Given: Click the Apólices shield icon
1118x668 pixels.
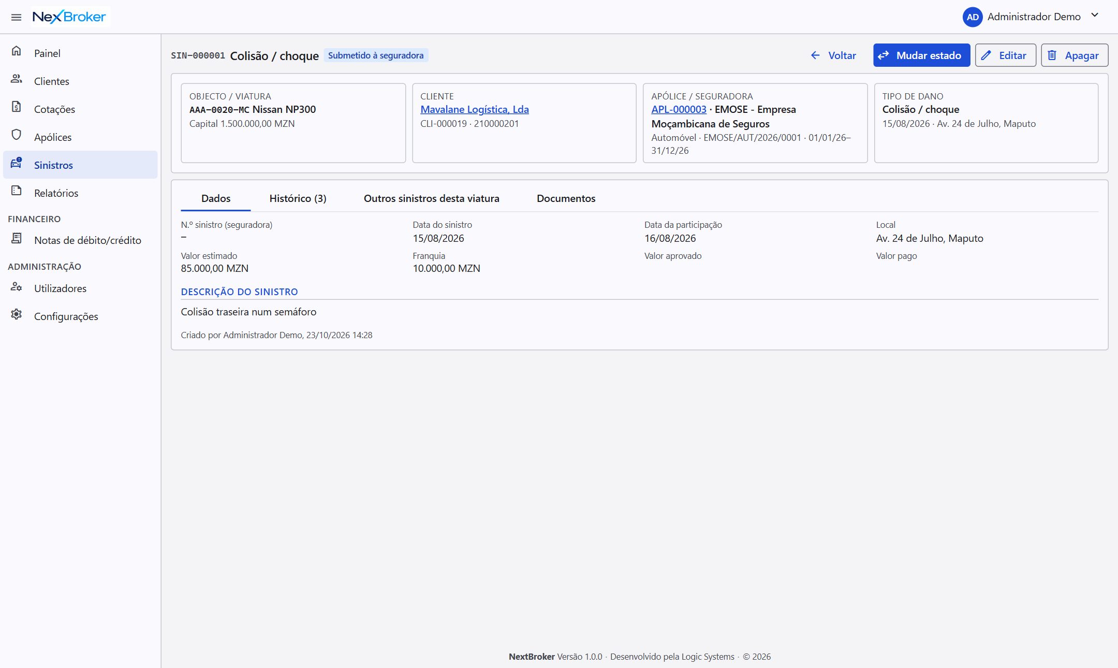Looking at the screenshot, I should click(17, 135).
